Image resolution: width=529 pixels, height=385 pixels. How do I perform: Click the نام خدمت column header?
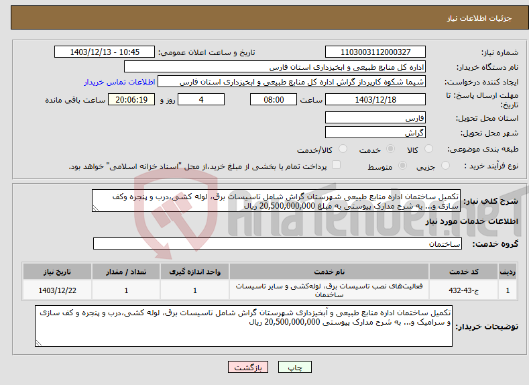(329, 272)
